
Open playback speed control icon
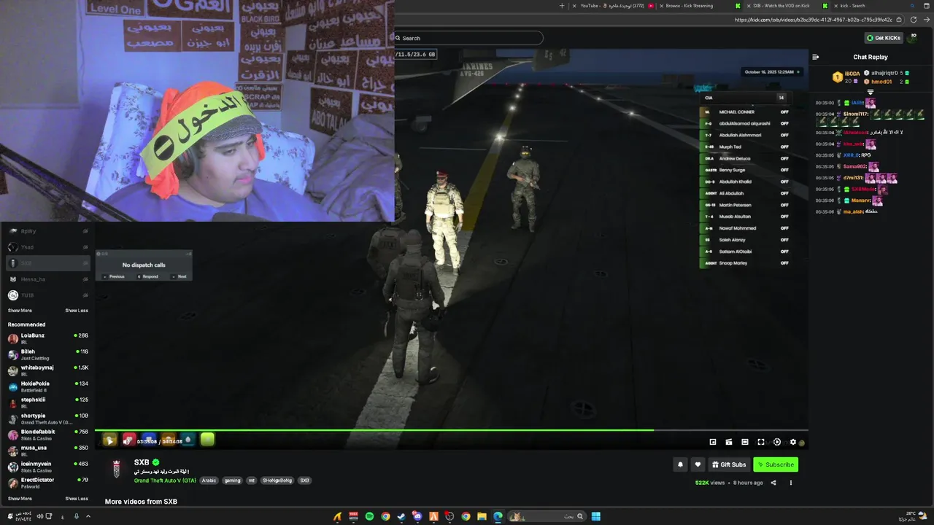(777, 442)
